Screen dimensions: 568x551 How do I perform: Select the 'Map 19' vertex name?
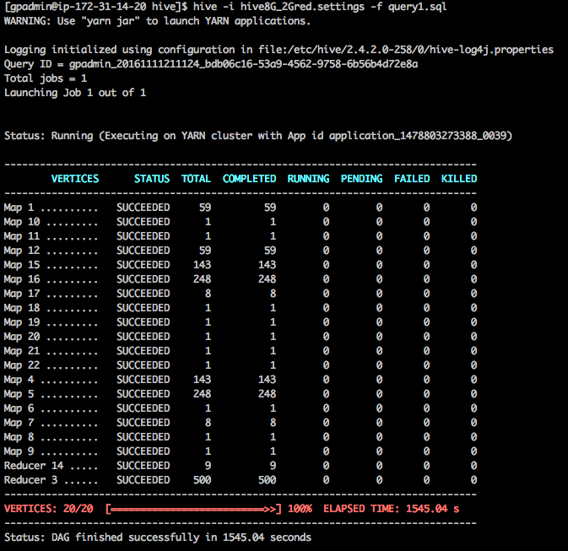pyautogui.click(x=22, y=322)
